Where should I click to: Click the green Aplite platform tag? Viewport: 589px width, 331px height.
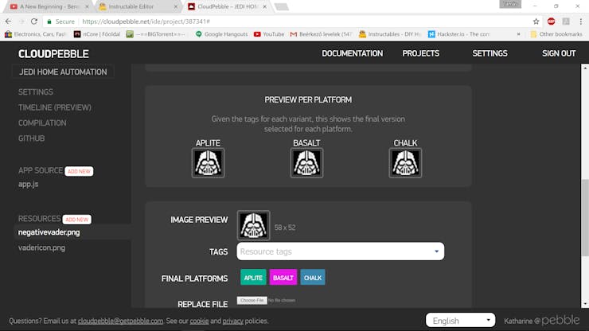click(253, 278)
